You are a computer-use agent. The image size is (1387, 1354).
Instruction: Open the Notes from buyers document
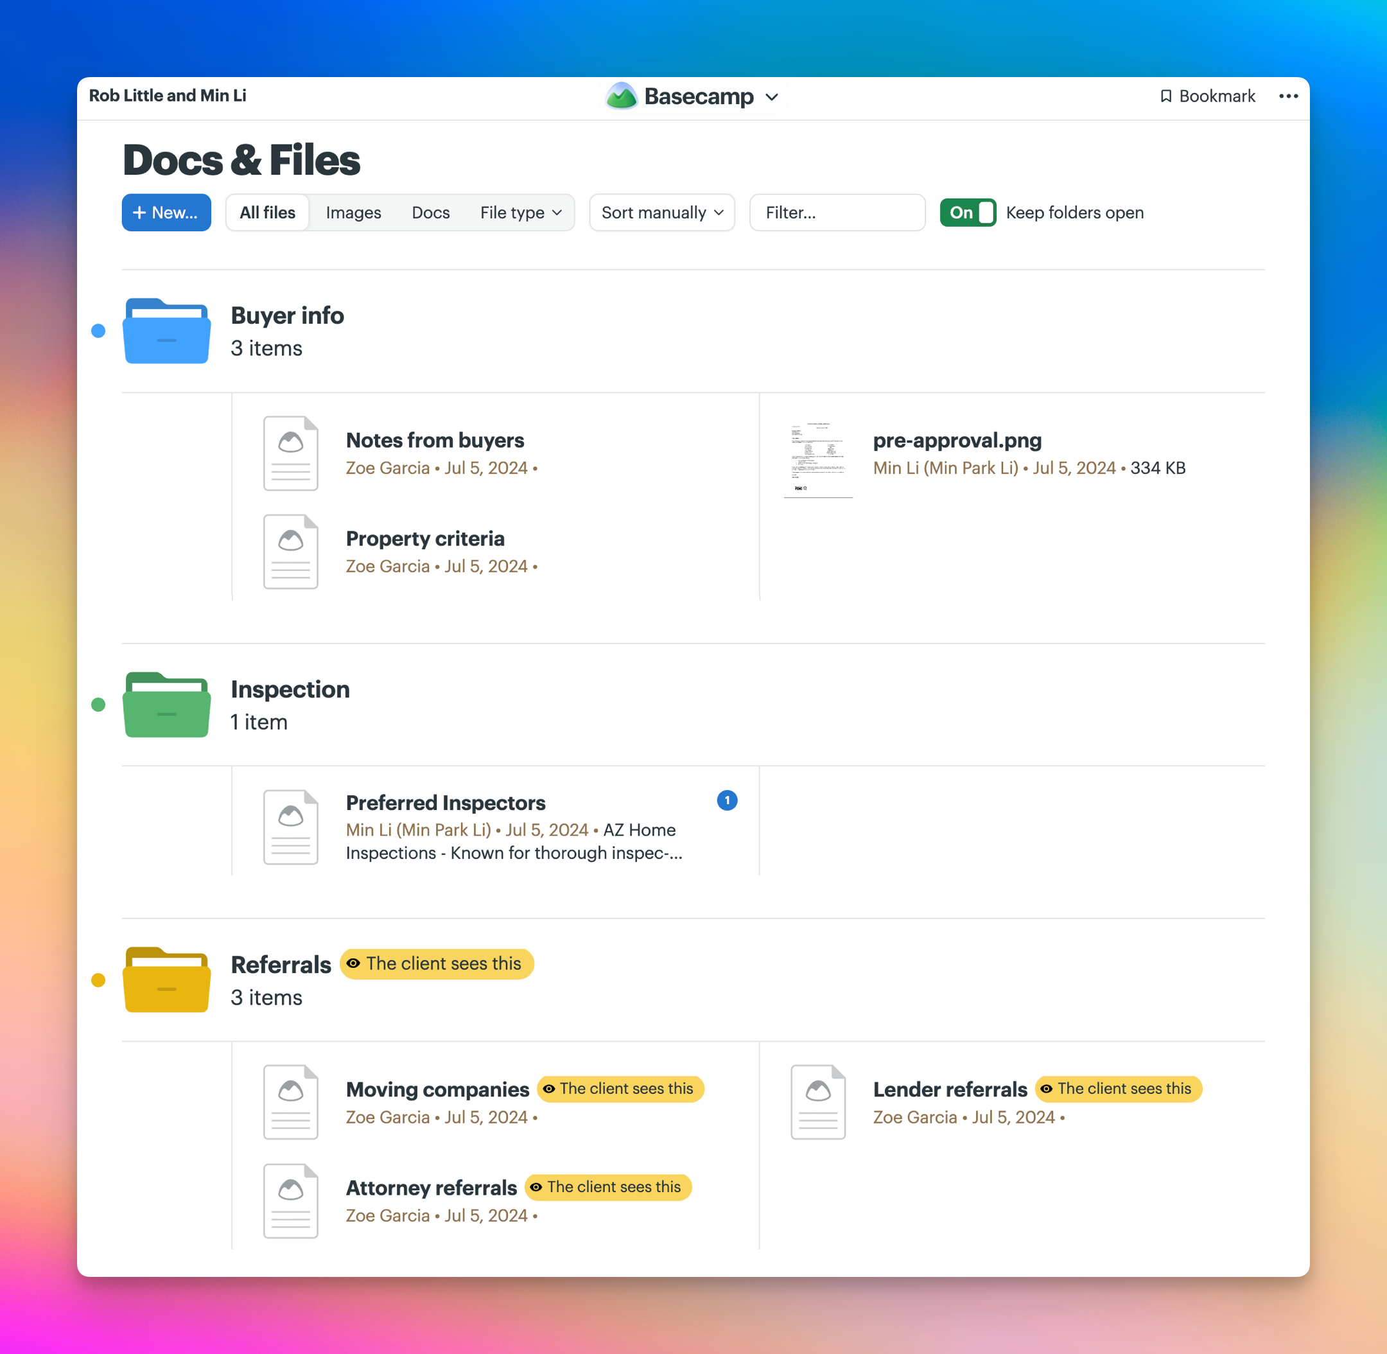(x=434, y=440)
